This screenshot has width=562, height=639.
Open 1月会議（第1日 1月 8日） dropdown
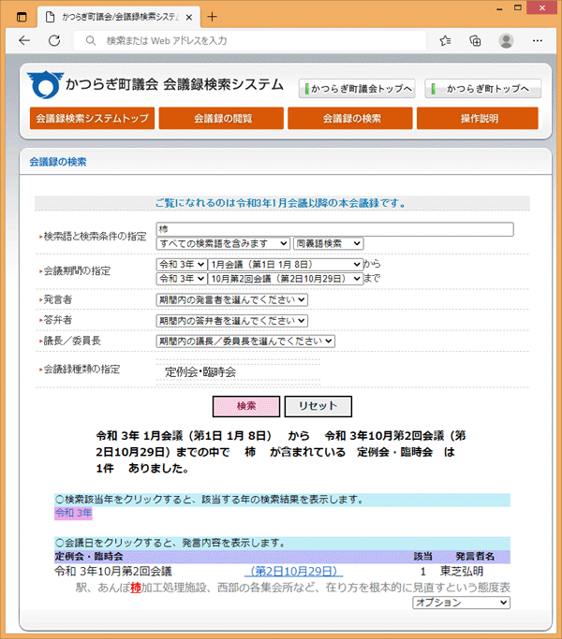(x=286, y=265)
